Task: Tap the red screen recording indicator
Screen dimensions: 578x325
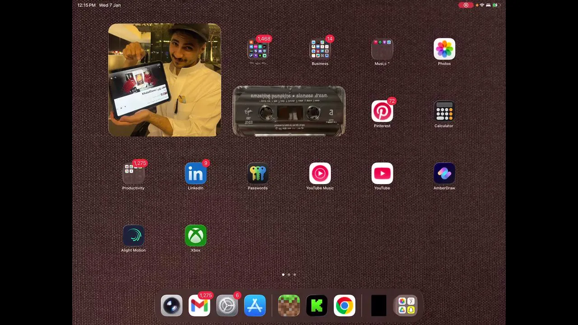Action: point(466,5)
